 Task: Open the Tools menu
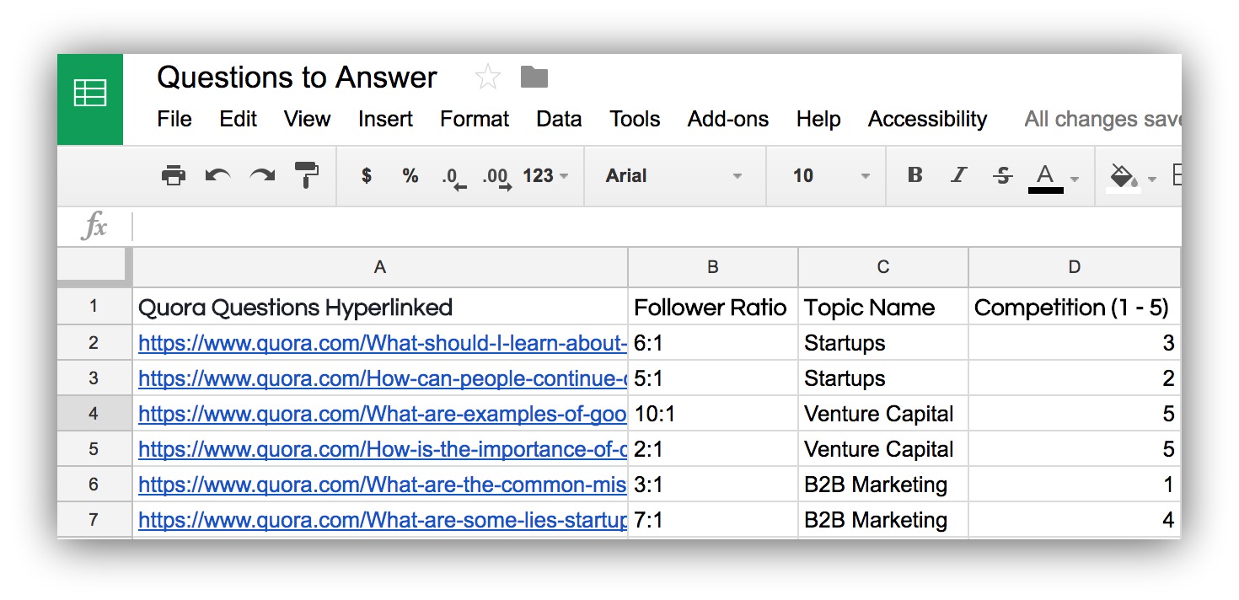click(635, 119)
